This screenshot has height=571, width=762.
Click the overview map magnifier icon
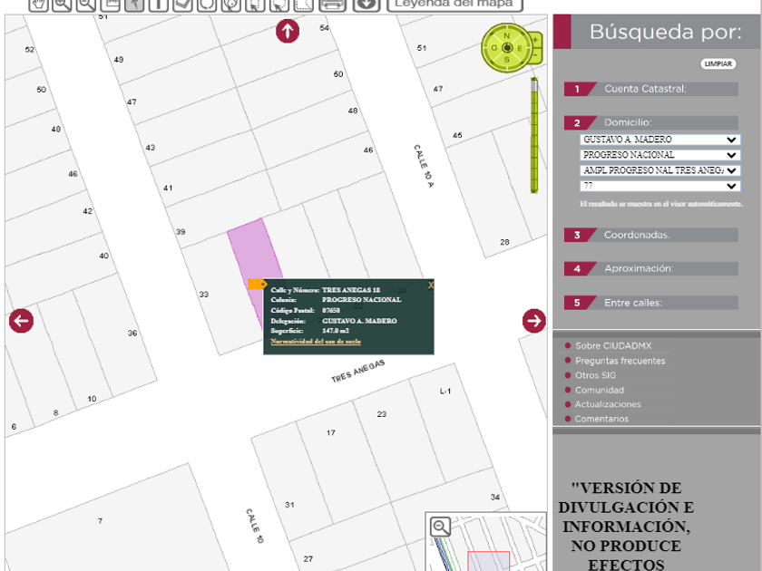click(x=440, y=527)
